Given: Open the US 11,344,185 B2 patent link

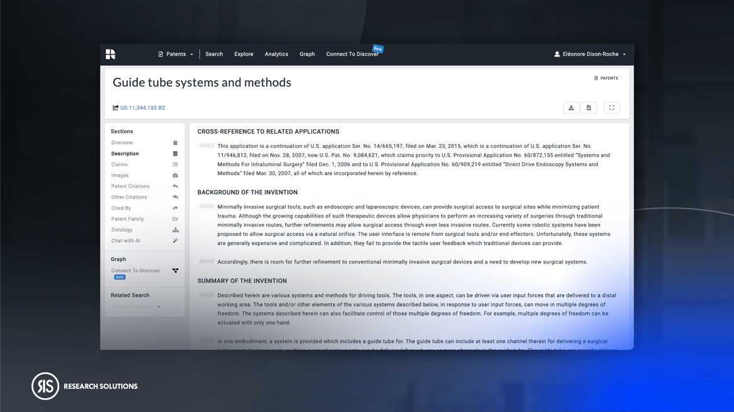Looking at the screenshot, I should (x=142, y=107).
